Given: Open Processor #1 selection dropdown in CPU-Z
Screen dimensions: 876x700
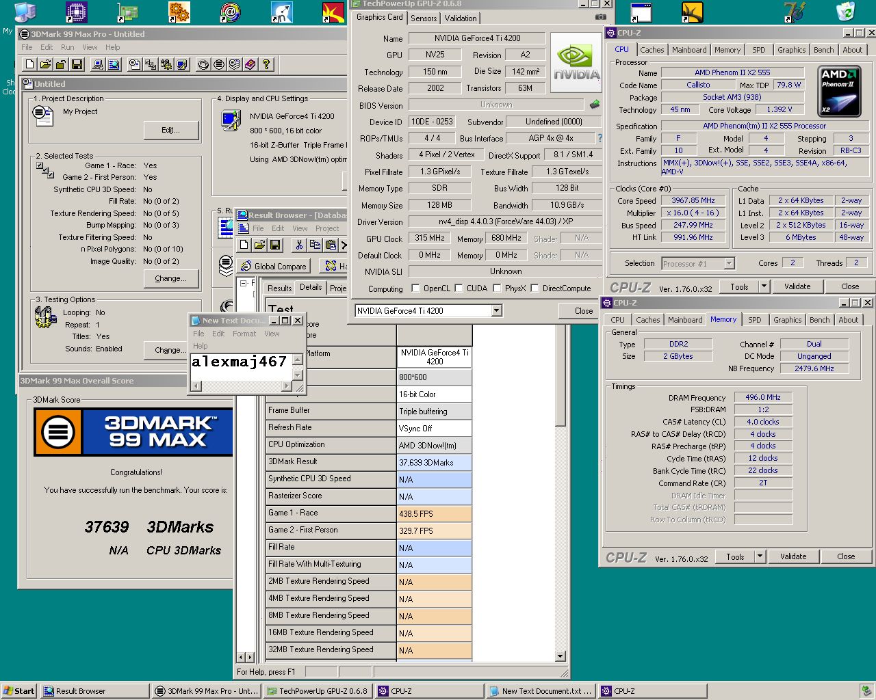Looking at the screenshot, I should [729, 263].
